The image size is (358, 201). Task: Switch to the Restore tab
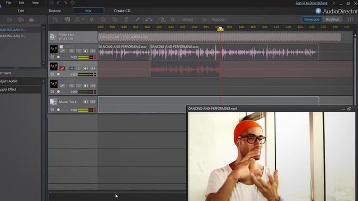(55, 11)
